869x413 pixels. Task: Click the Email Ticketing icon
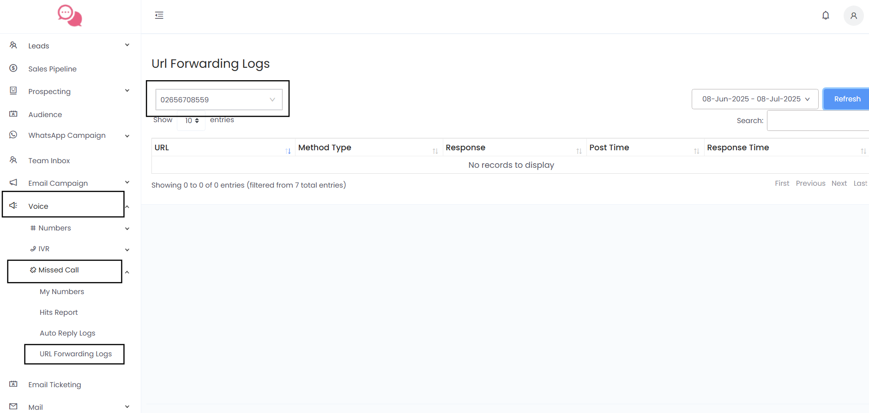(x=13, y=384)
